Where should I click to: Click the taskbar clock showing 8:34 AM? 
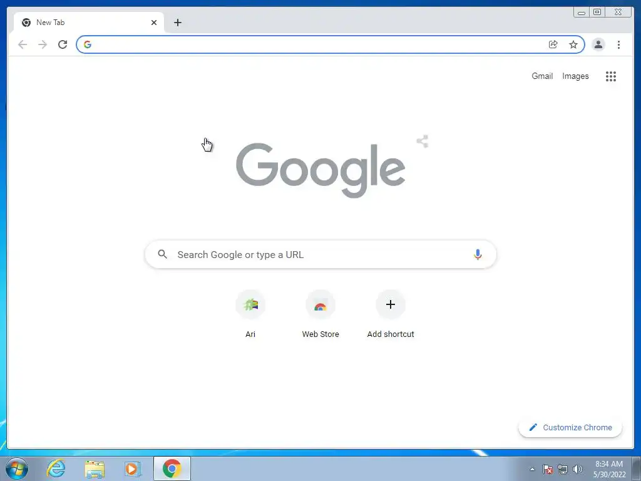click(609, 469)
